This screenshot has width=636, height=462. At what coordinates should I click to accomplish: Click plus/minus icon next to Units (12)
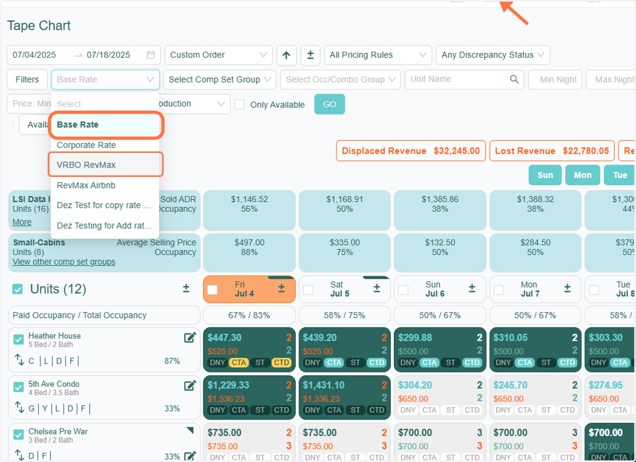(x=186, y=288)
